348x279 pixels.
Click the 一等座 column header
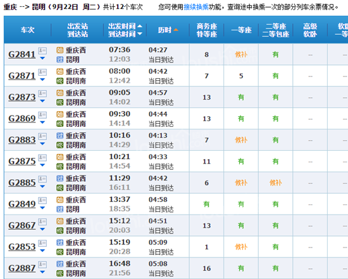241,30
